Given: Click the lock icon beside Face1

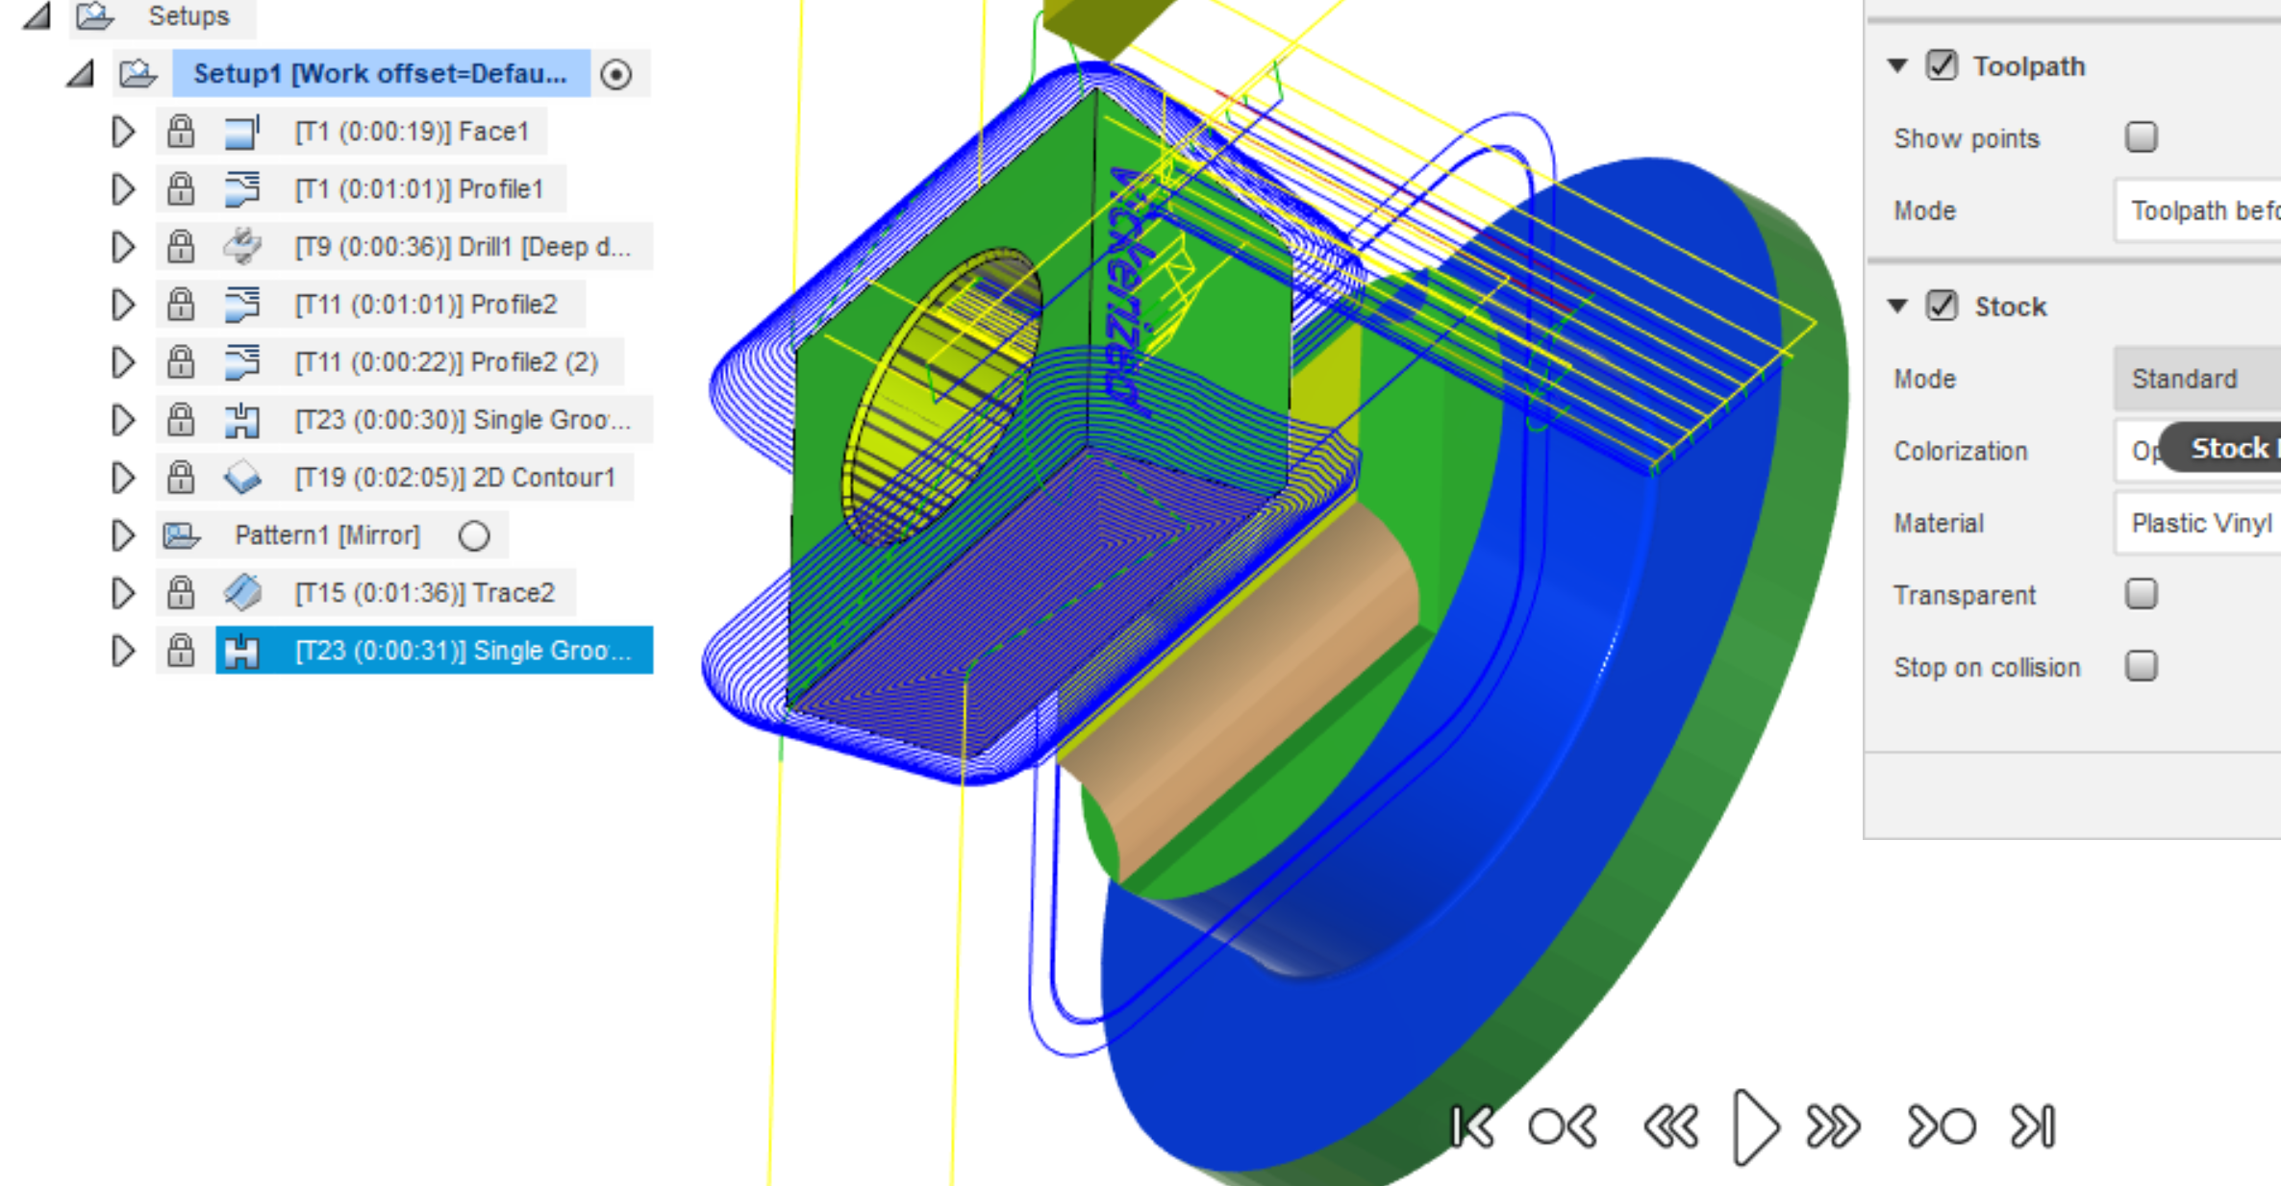Looking at the screenshot, I should [x=179, y=132].
